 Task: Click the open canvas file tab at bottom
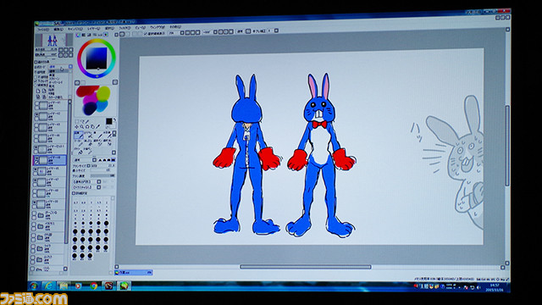[x=134, y=273]
